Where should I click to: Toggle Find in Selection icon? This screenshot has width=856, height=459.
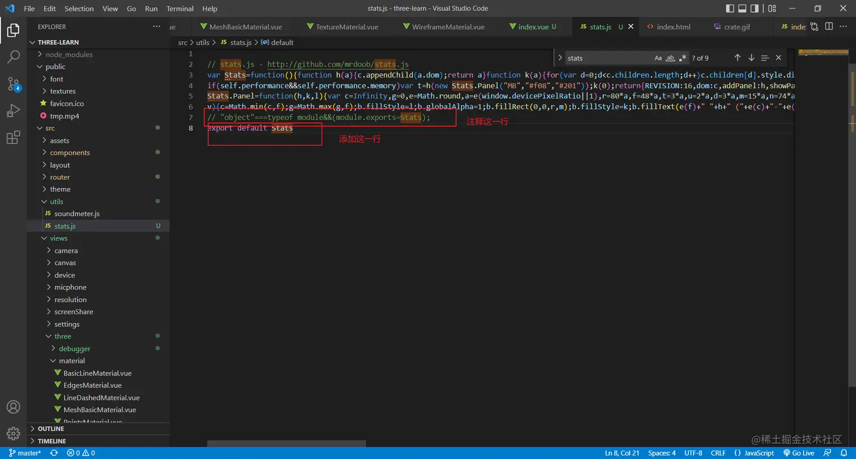(765, 58)
